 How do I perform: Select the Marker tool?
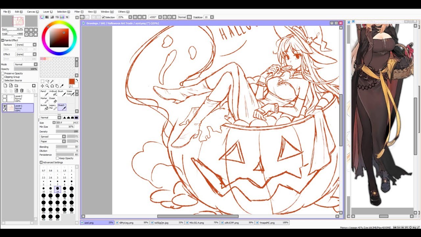(44, 100)
